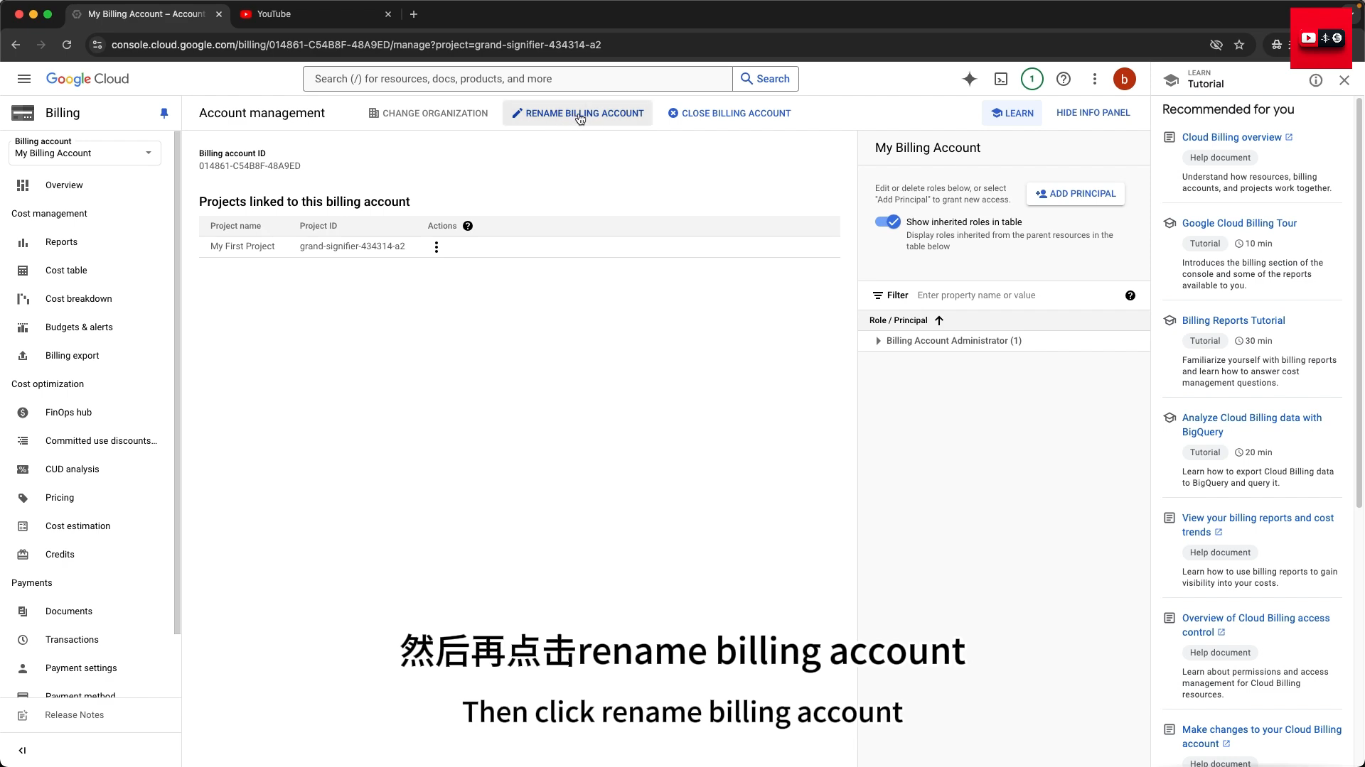Reload the page in the browser

(67, 45)
